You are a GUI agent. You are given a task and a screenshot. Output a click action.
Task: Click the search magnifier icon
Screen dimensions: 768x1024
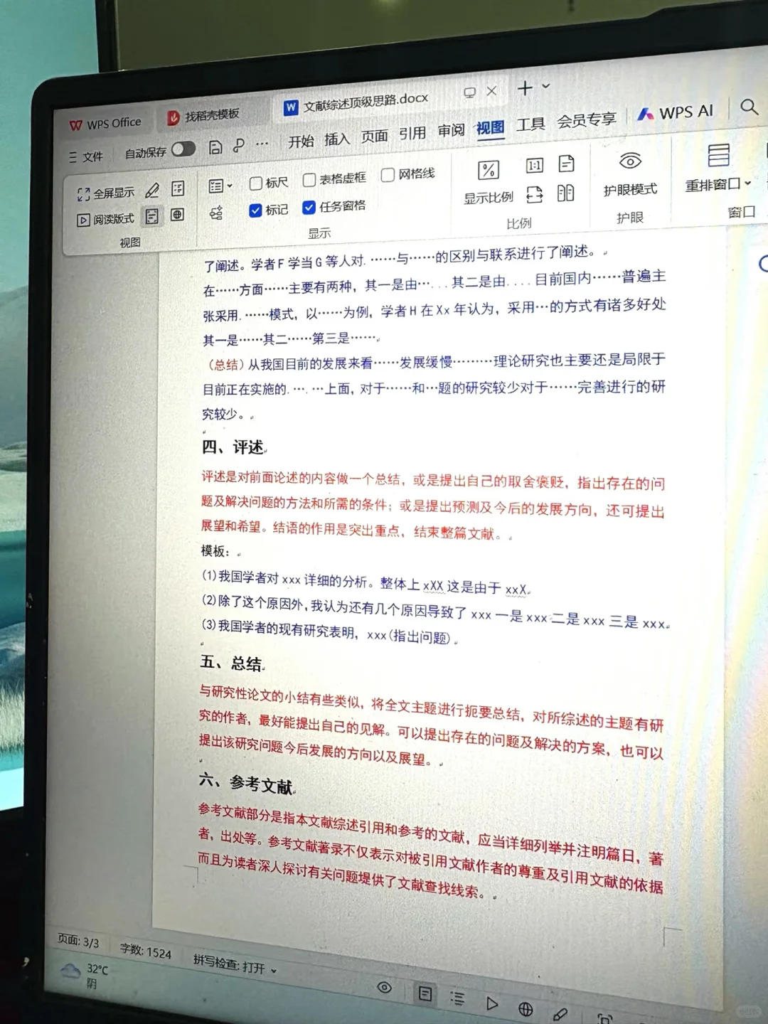pos(749,108)
